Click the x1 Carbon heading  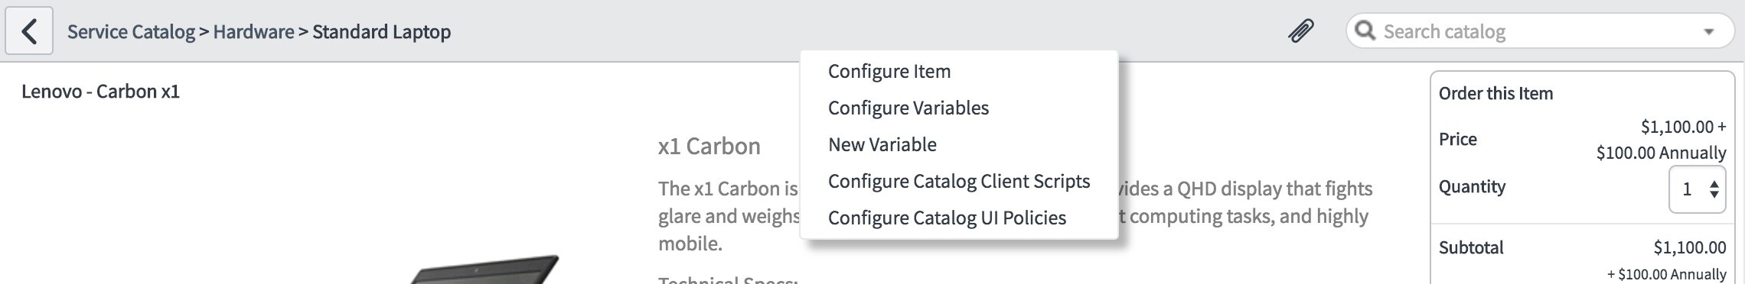(x=709, y=146)
